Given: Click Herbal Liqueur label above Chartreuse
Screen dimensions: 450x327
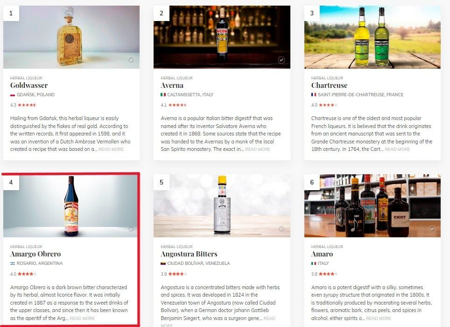Looking at the screenshot, I should pos(327,78).
